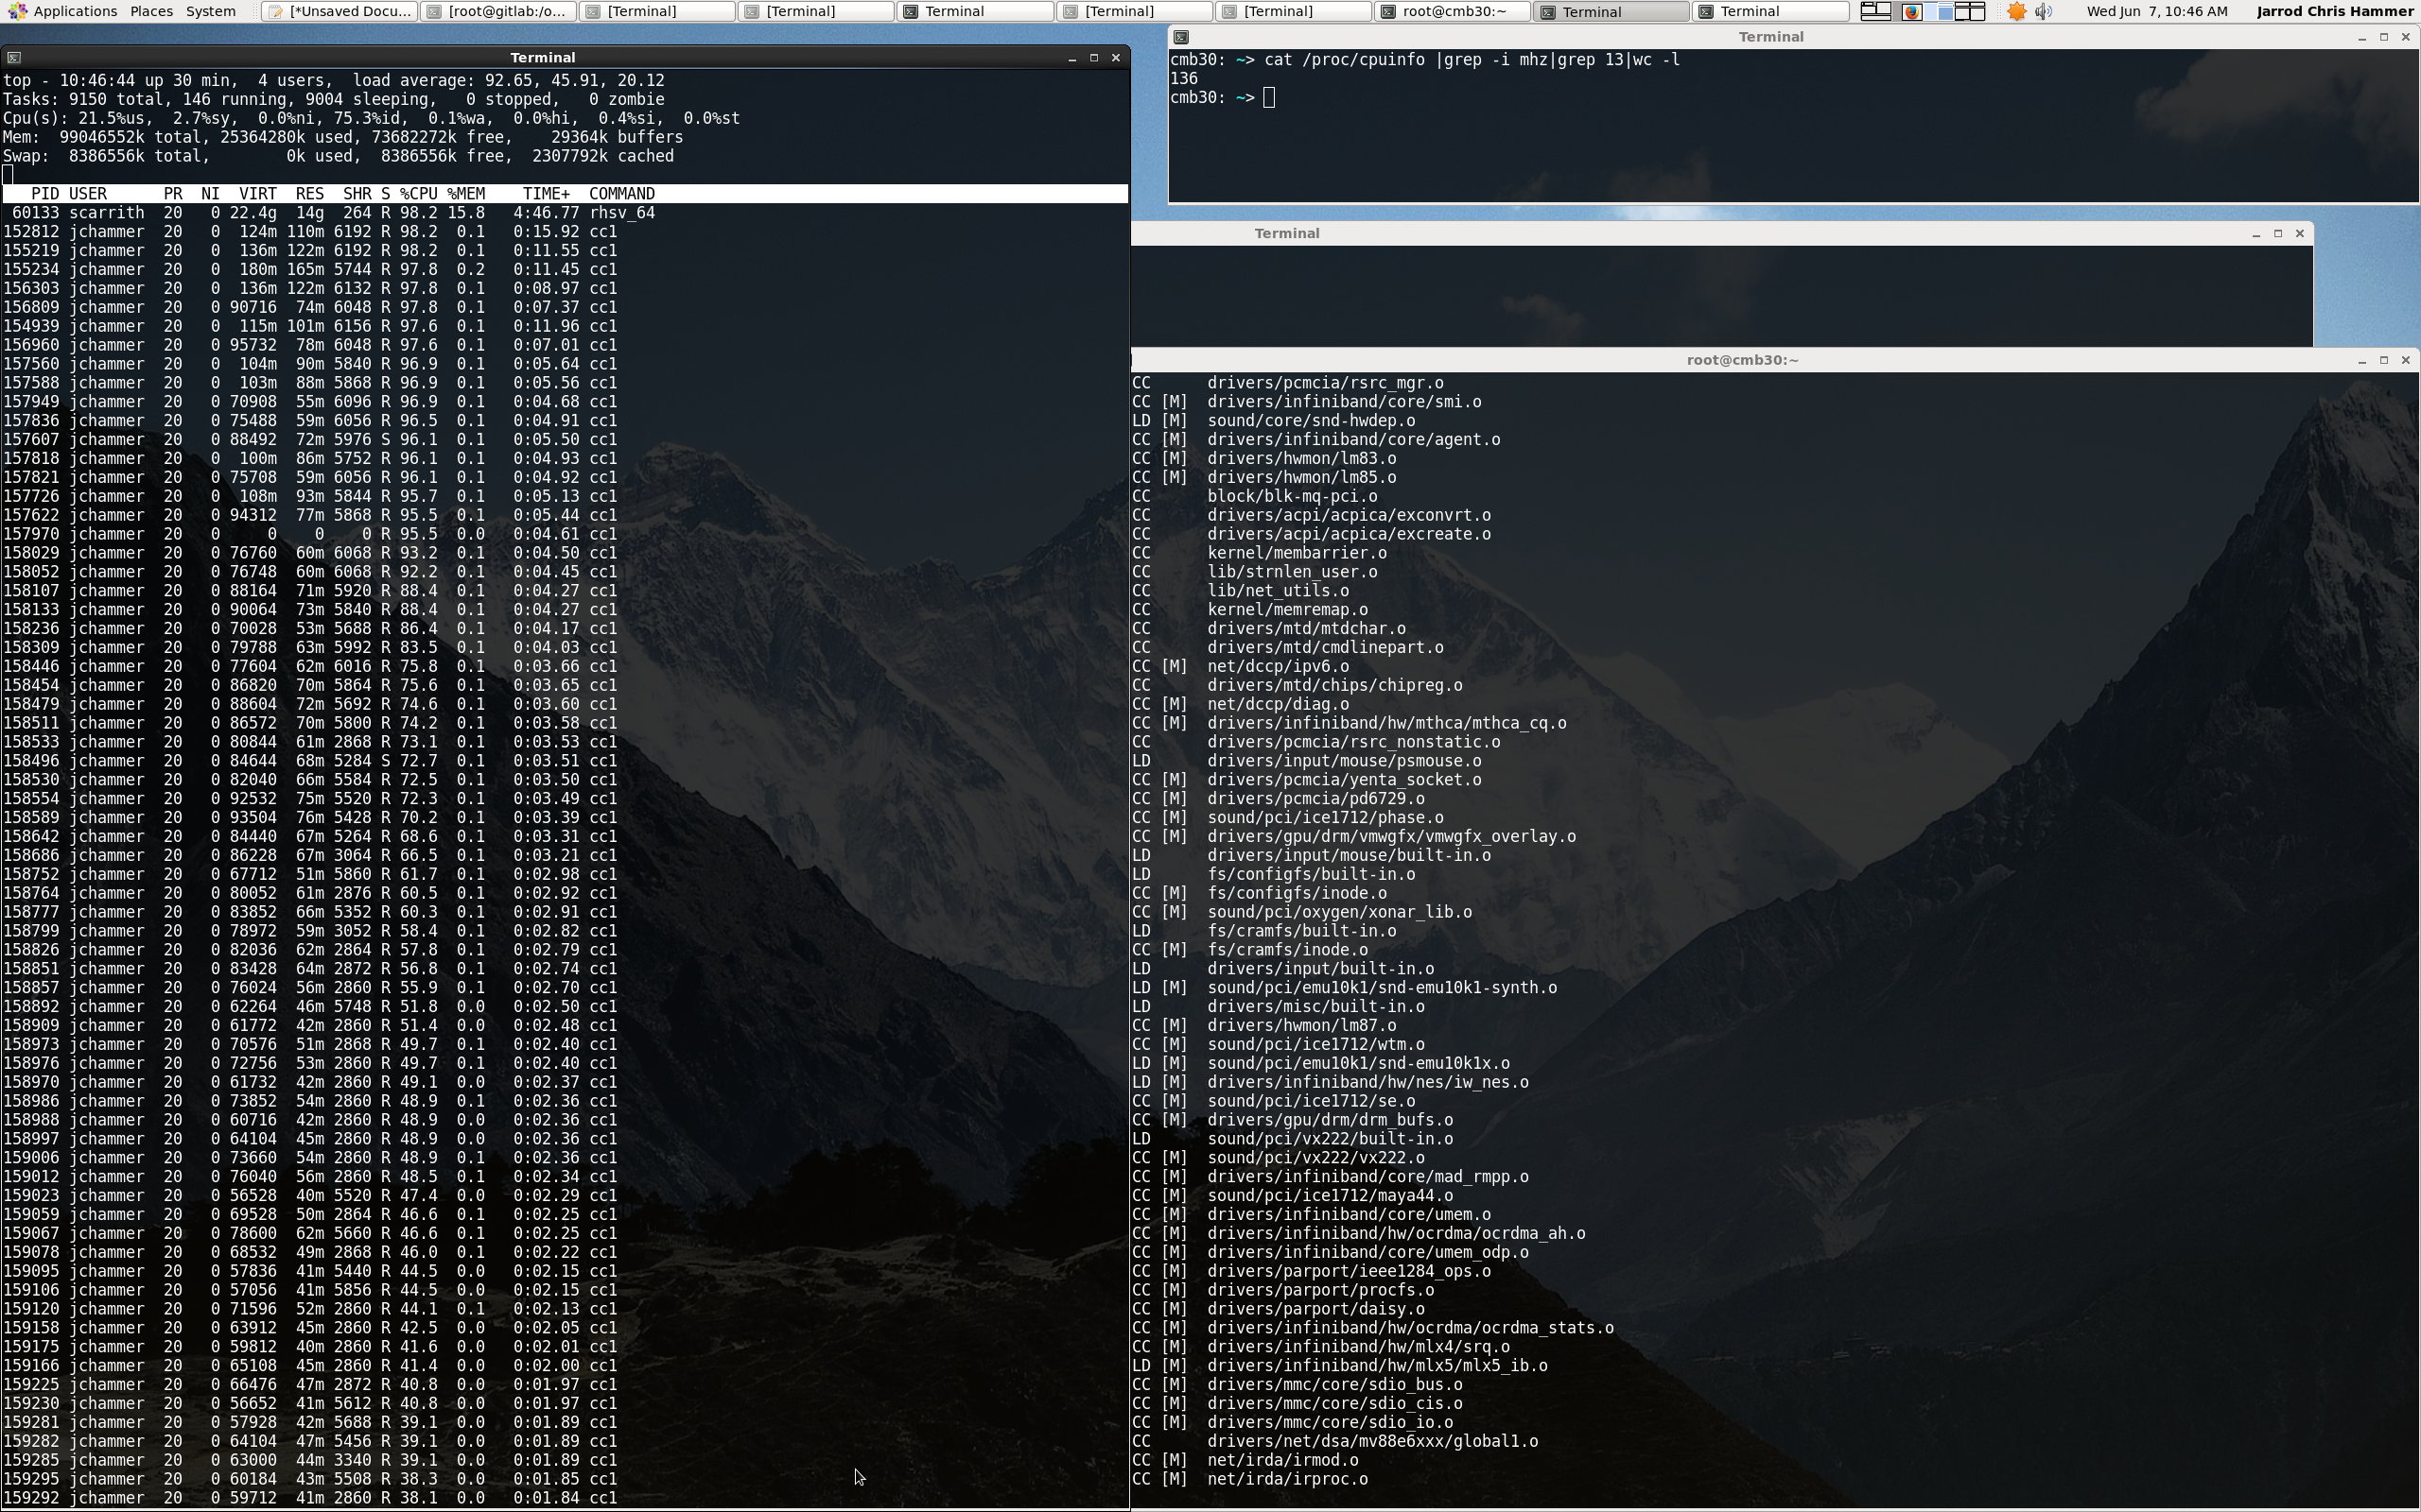
Task: Open the volume control speaker icon
Action: tap(2044, 11)
